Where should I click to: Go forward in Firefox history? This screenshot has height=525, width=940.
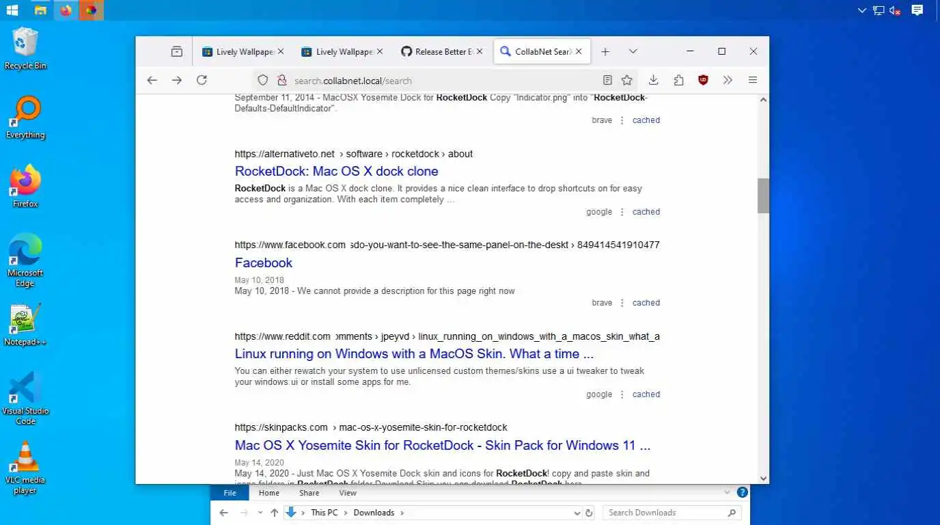[x=176, y=80]
